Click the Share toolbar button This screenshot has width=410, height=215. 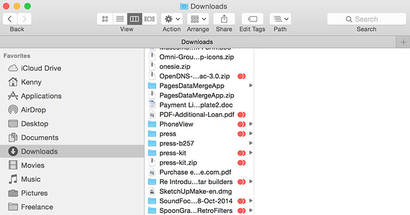tap(224, 19)
